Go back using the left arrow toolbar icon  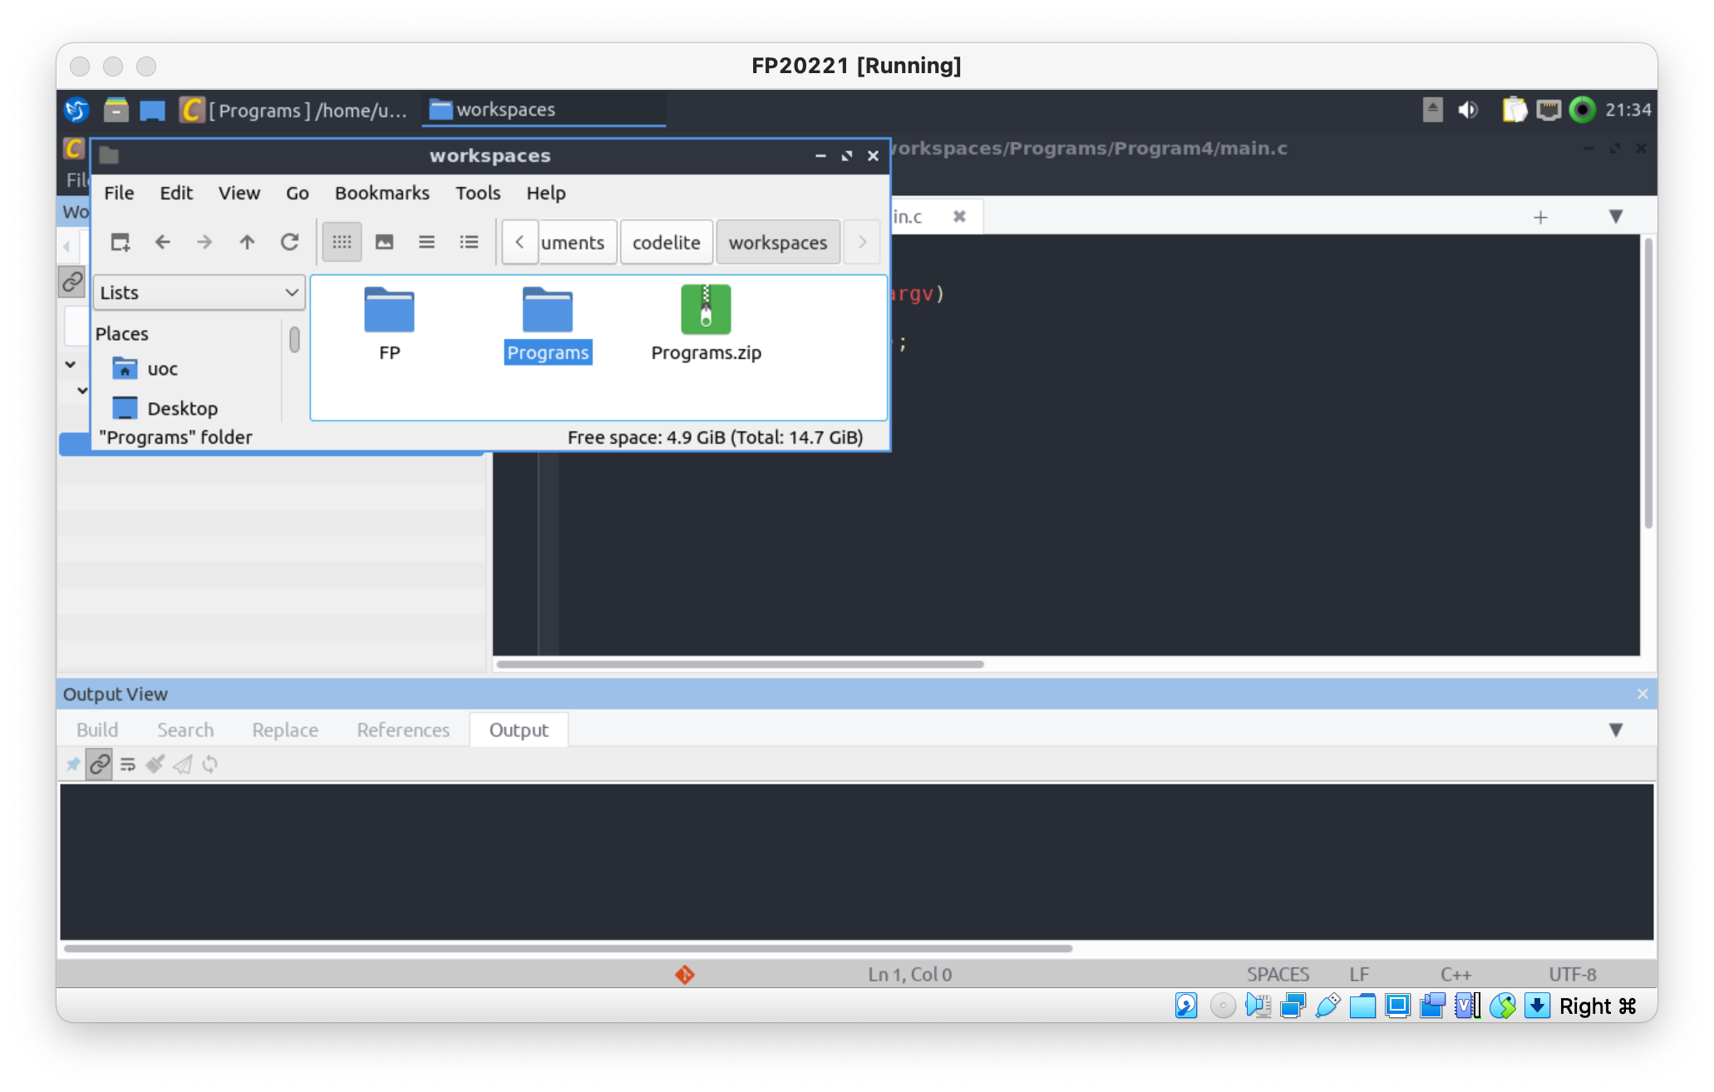pos(163,242)
